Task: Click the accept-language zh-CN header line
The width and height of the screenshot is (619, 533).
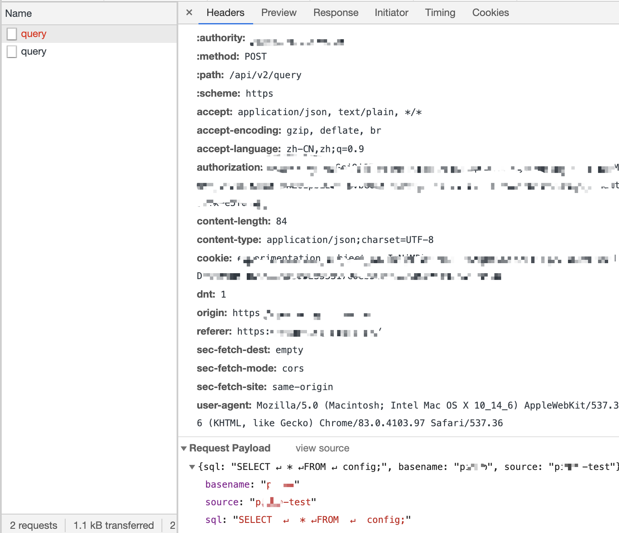Action: (280, 149)
